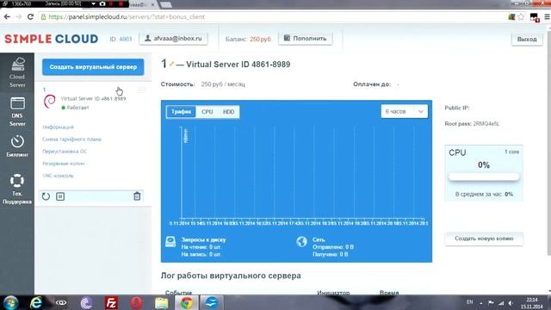Go forward in the browser
Image resolution: width=551 pixels, height=310 pixels.
click(x=19, y=16)
